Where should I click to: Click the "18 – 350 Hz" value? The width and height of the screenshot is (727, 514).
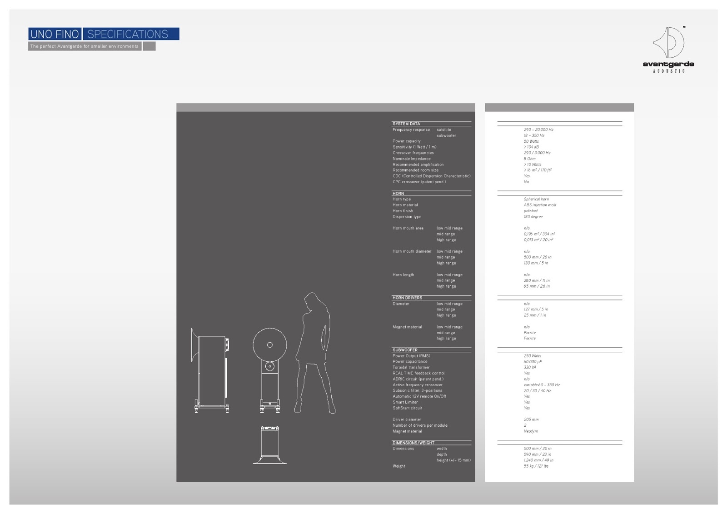click(534, 135)
